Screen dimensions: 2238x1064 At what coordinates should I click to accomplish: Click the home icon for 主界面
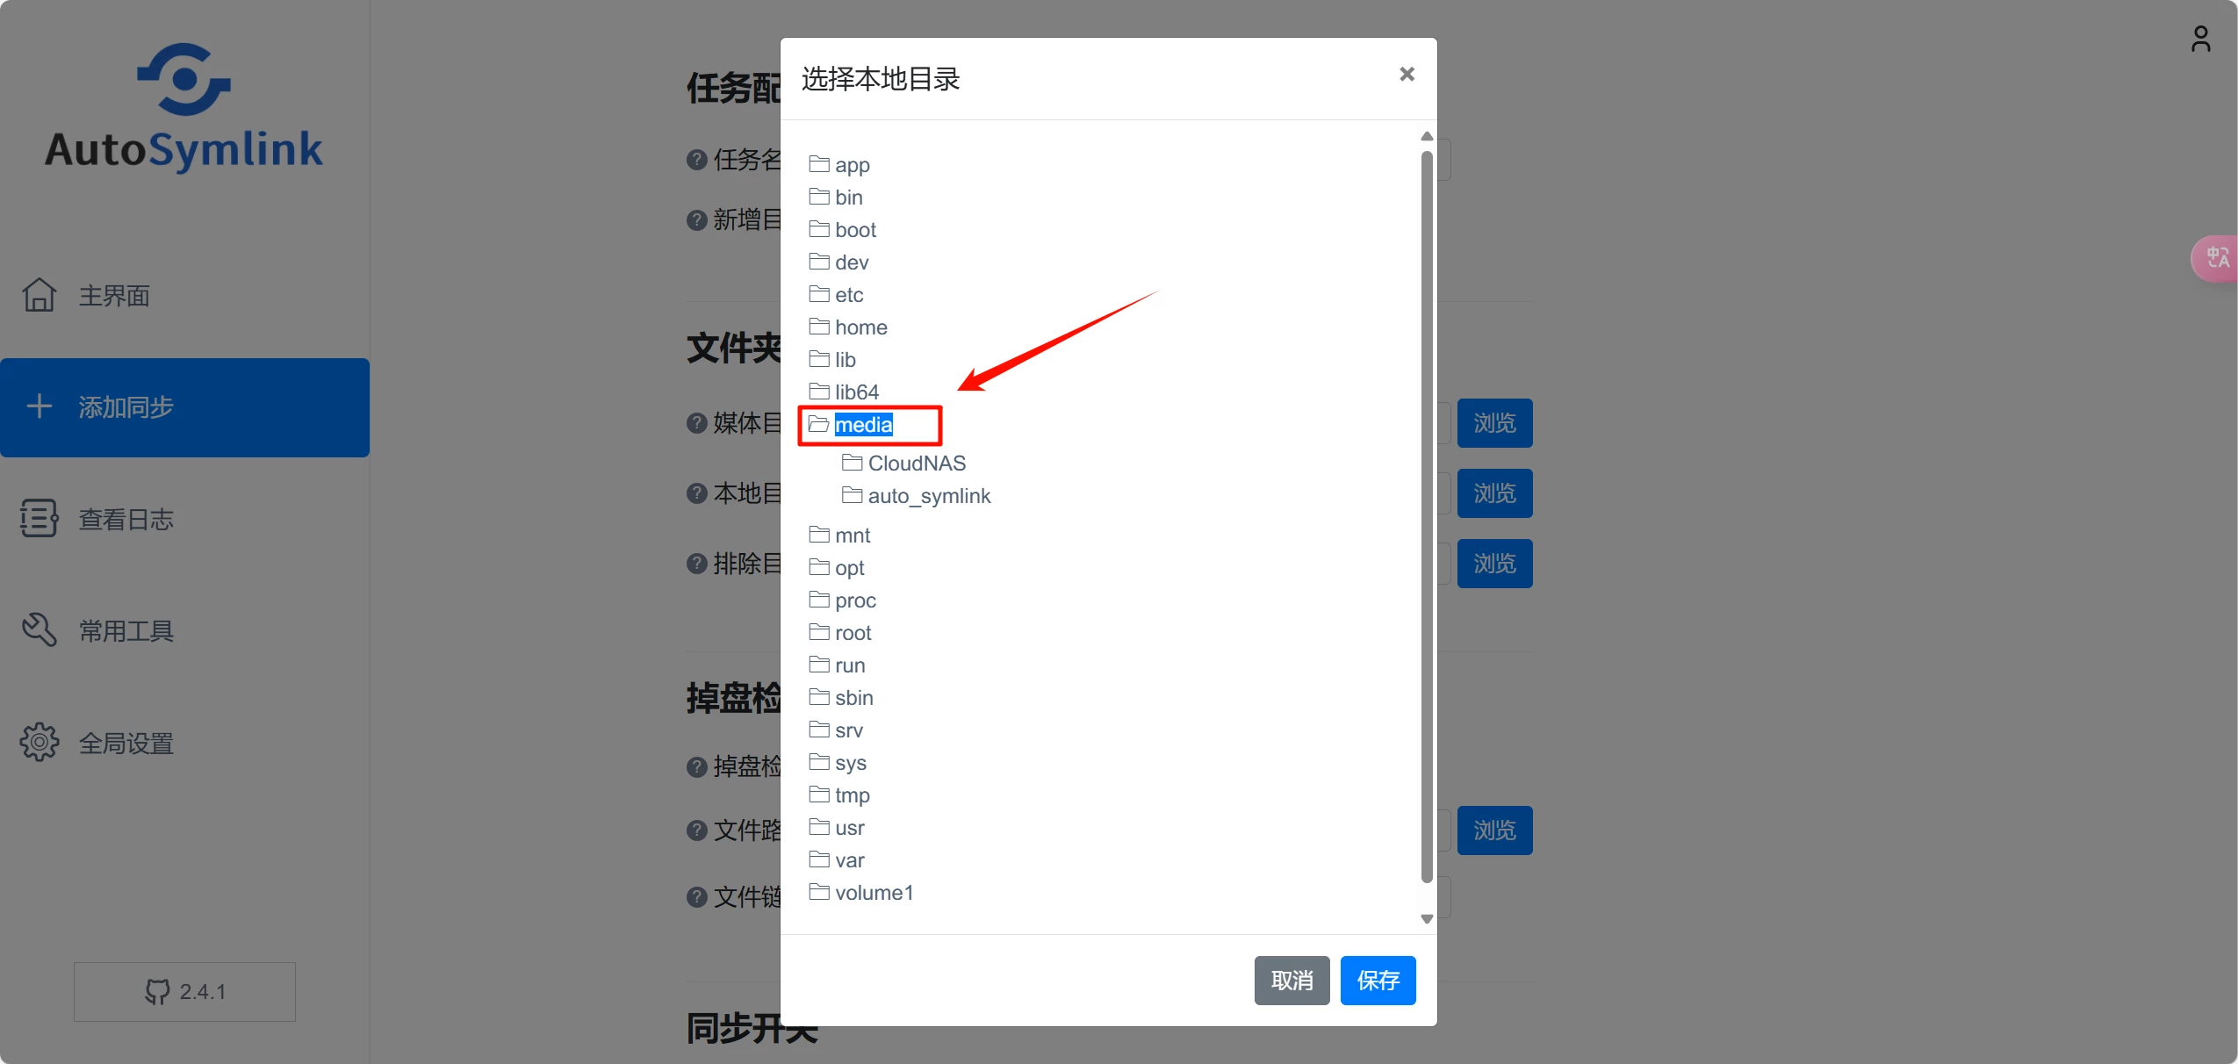click(40, 295)
